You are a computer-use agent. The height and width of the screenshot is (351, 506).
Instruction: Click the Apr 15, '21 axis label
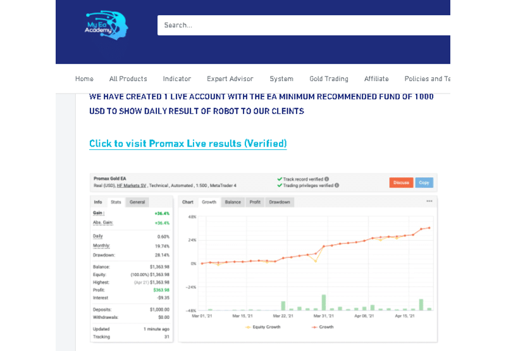tap(405, 316)
